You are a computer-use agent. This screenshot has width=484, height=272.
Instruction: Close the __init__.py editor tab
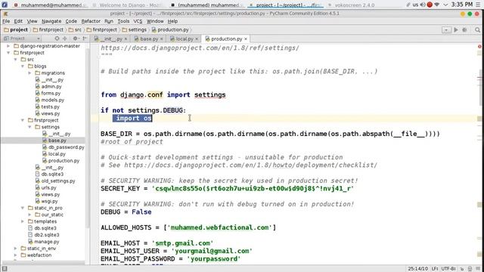[126, 39]
